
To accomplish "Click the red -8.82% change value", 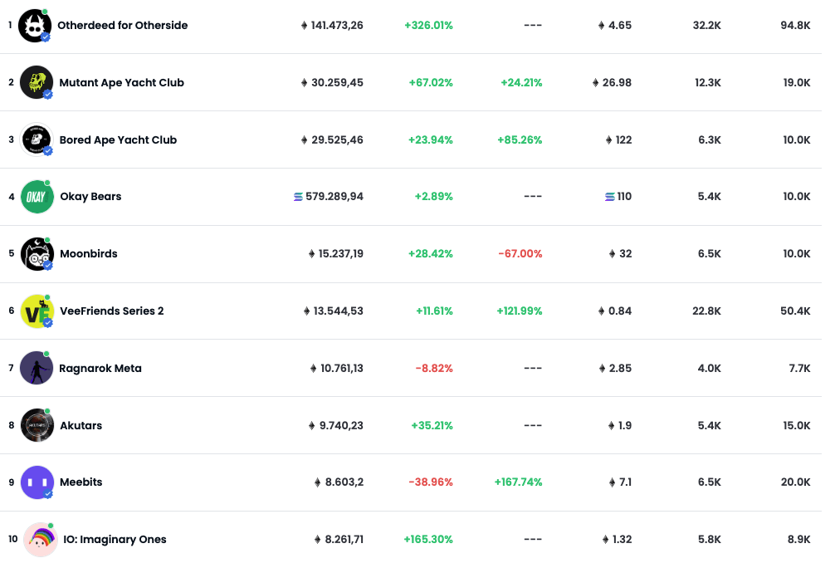I will click(434, 368).
